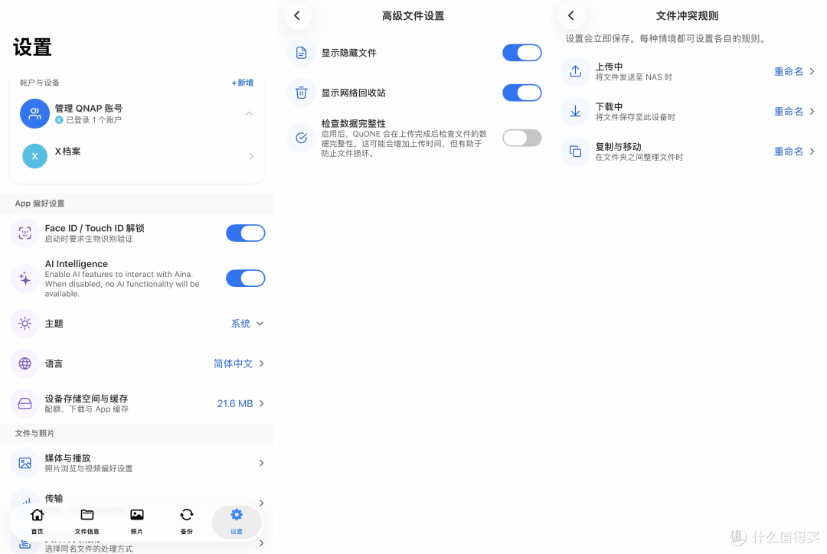Toggle 显示网络回收站 switch
827x554 pixels.
[x=521, y=93]
